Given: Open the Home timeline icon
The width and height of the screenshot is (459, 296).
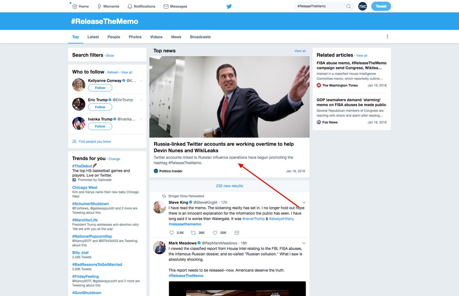Looking at the screenshot, I should [x=75, y=6].
